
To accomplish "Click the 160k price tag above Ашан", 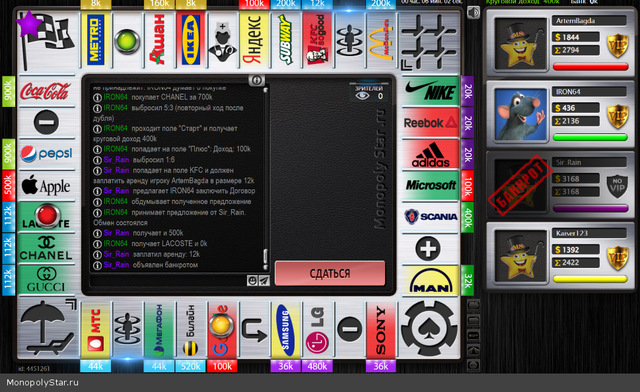I will point(159,4).
